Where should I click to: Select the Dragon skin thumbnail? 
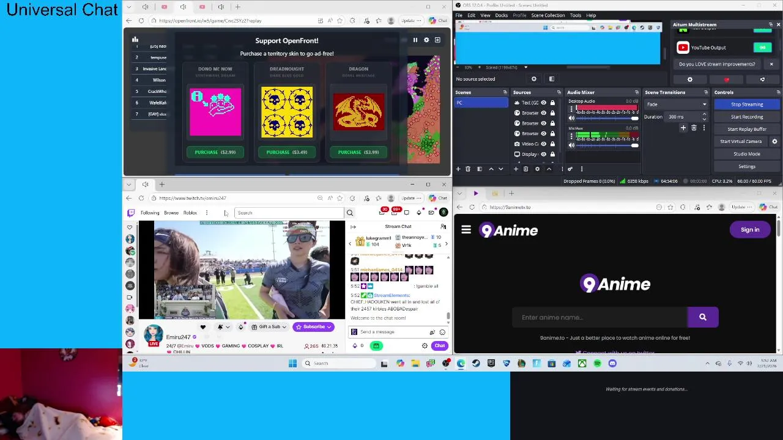pos(358,112)
